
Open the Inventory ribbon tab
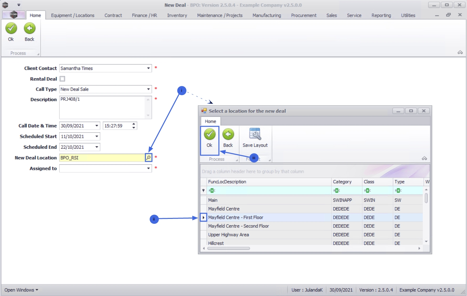pos(177,15)
